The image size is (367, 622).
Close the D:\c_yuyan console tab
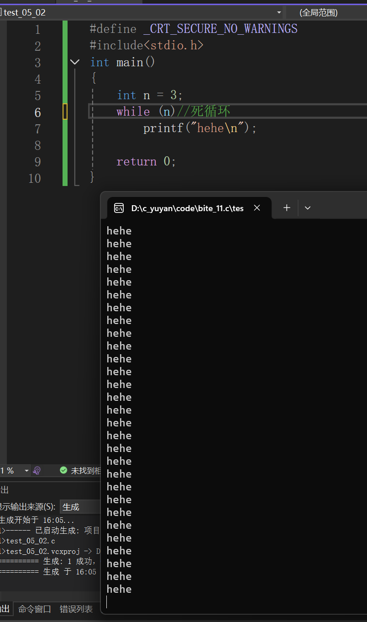[x=257, y=208]
